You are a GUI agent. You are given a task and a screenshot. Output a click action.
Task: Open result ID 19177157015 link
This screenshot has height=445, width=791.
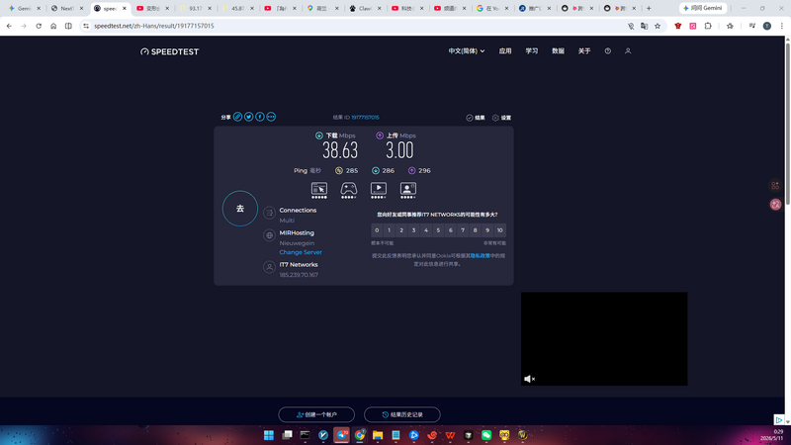tap(365, 117)
